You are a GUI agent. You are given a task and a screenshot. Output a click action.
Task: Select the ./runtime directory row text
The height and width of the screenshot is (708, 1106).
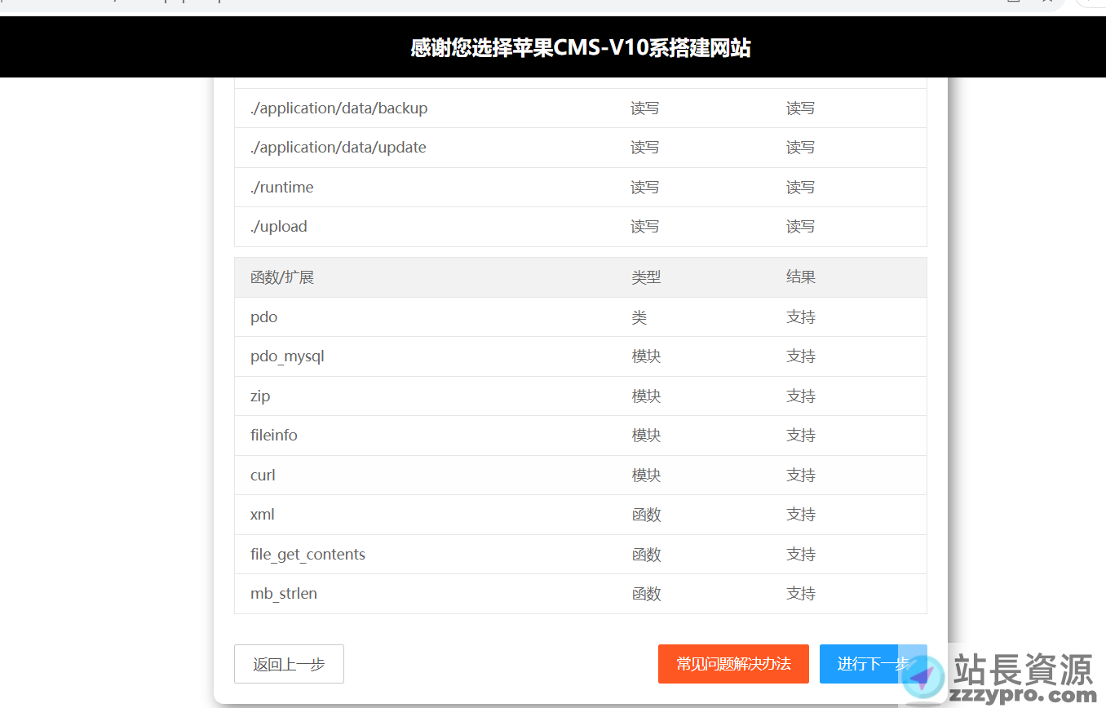[x=281, y=188]
